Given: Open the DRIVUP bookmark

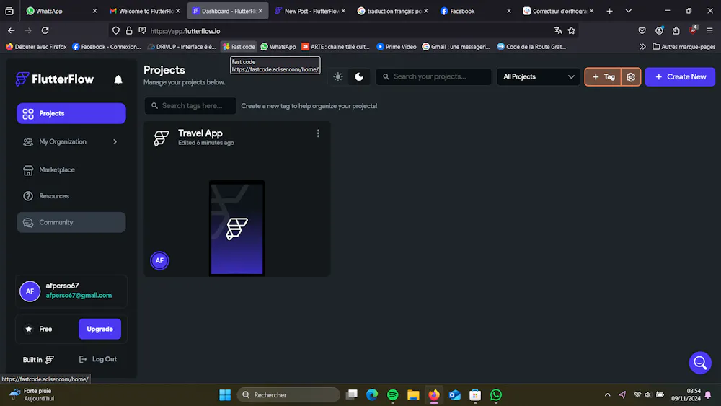Looking at the screenshot, I should 182,46.
